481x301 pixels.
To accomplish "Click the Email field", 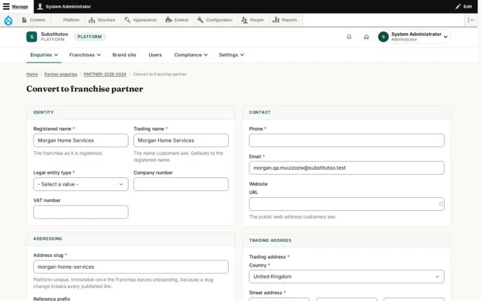I will [346, 168].
